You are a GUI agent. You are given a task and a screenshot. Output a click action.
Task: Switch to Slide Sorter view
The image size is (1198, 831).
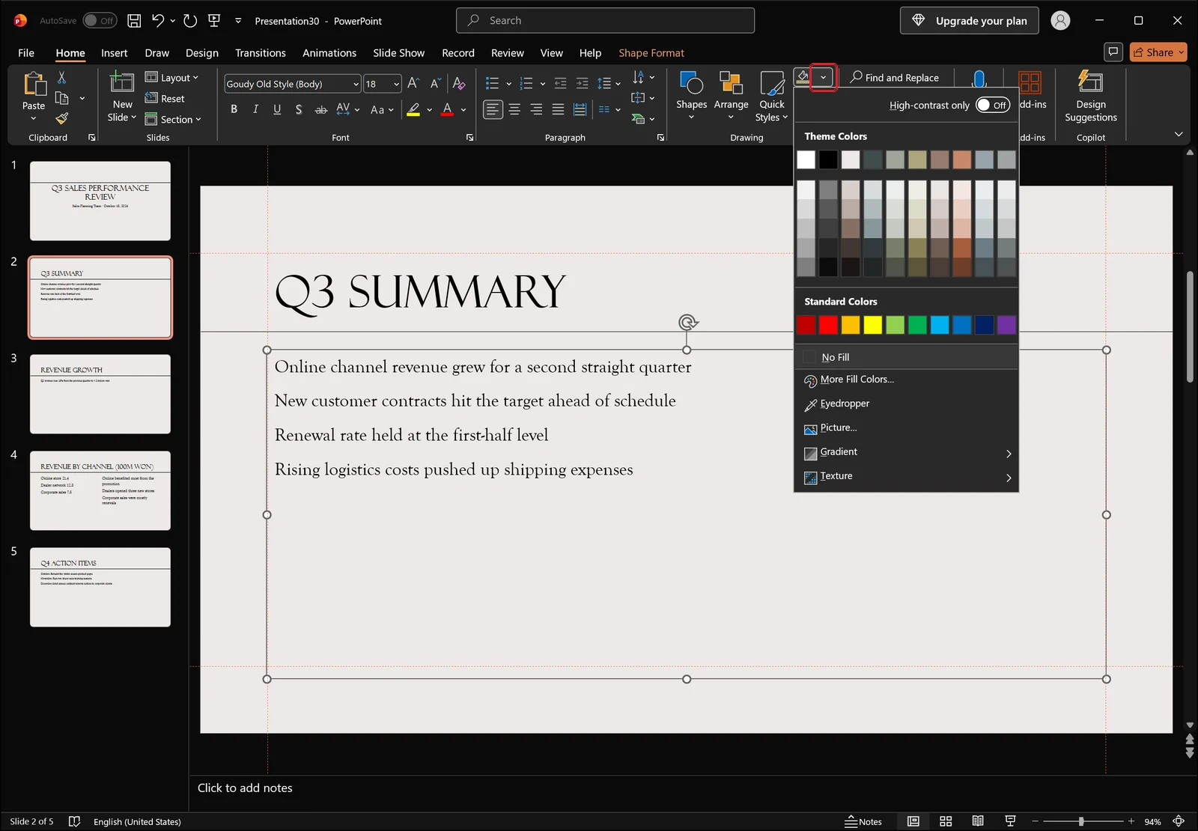[946, 821]
